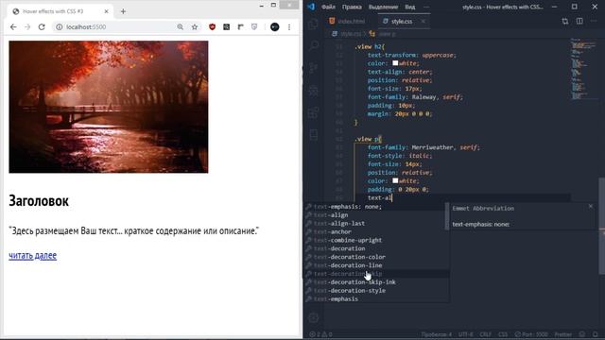Open the Правка menu

pos(352,7)
